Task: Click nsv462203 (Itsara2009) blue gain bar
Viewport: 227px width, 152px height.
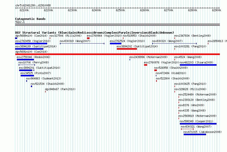Action: pyautogui.click(x=198, y=65)
